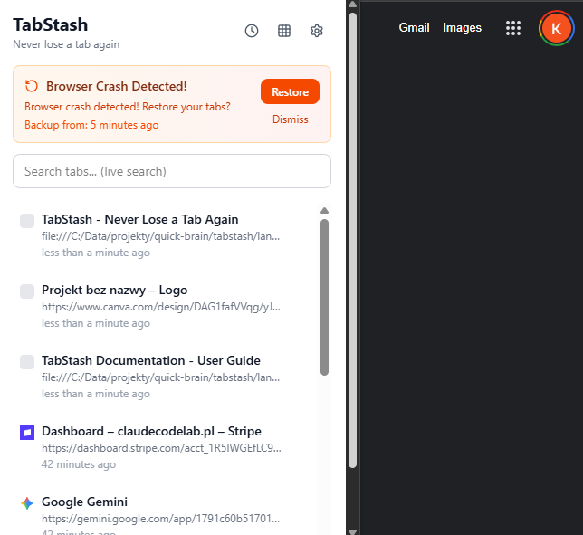This screenshot has width=583, height=535.
Task: Dismiss the crash detected banner
Action: pyautogui.click(x=290, y=119)
